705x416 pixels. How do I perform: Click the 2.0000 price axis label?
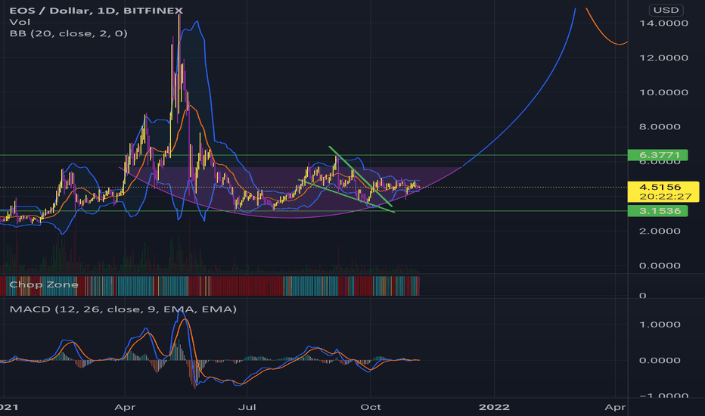pyautogui.click(x=660, y=231)
